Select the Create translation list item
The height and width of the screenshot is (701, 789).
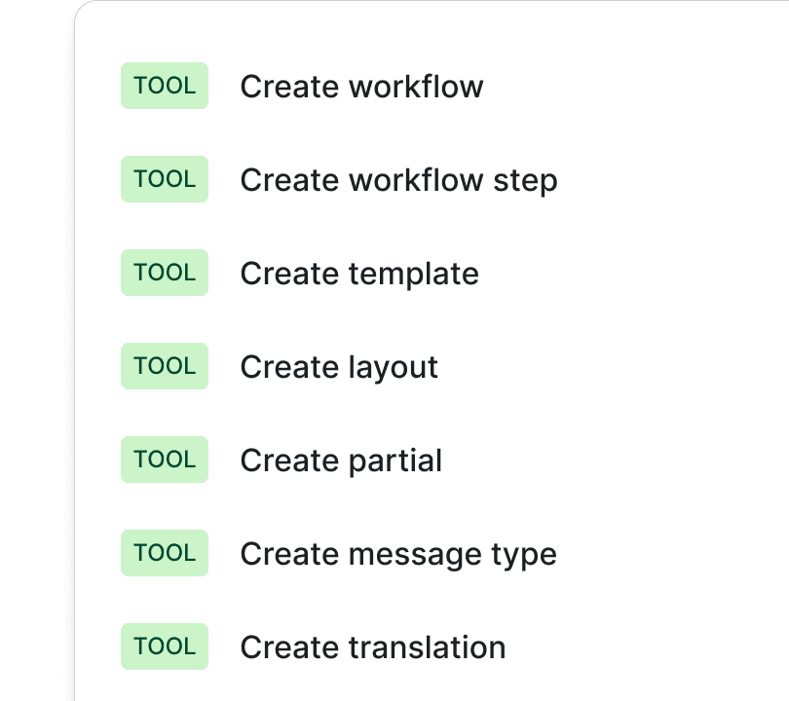372,646
